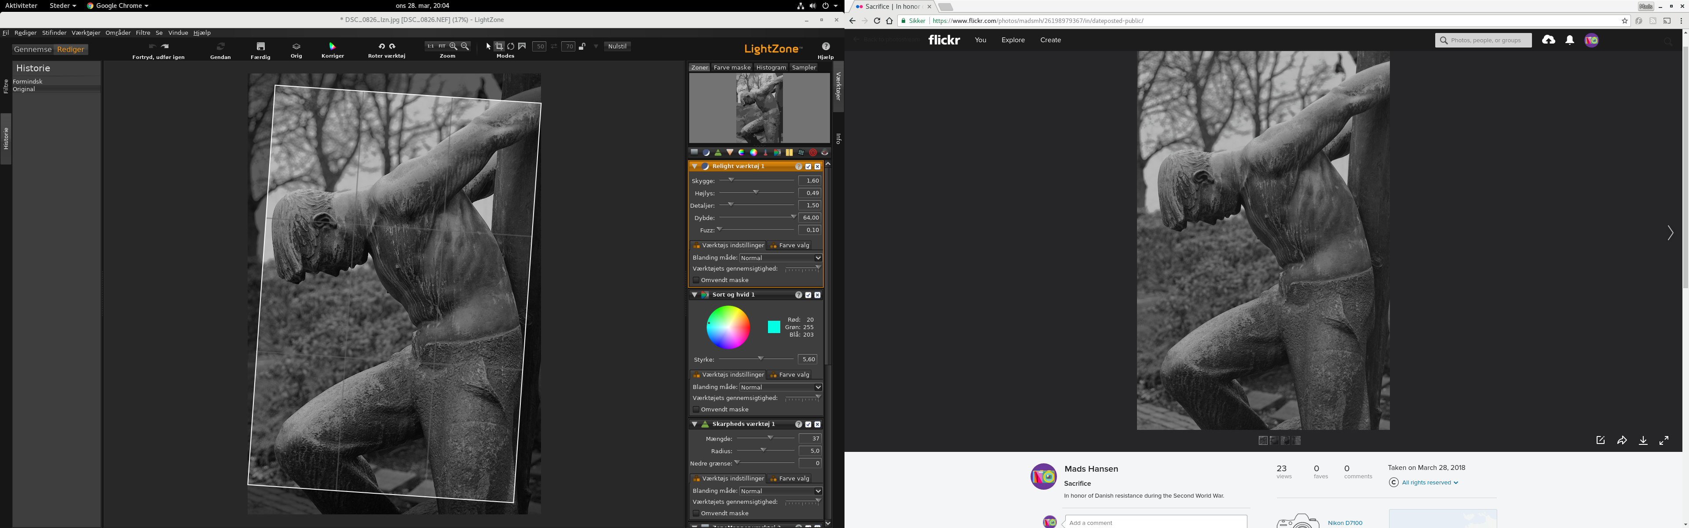Collapse the Skarpheds værktøj 1 panel
This screenshot has width=1689, height=528.
coord(695,424)
